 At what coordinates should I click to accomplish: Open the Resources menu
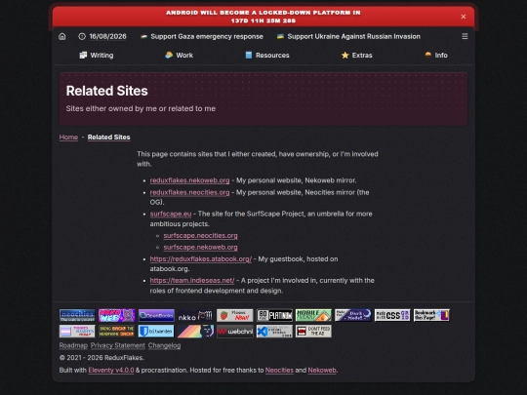tap(267, 55)
